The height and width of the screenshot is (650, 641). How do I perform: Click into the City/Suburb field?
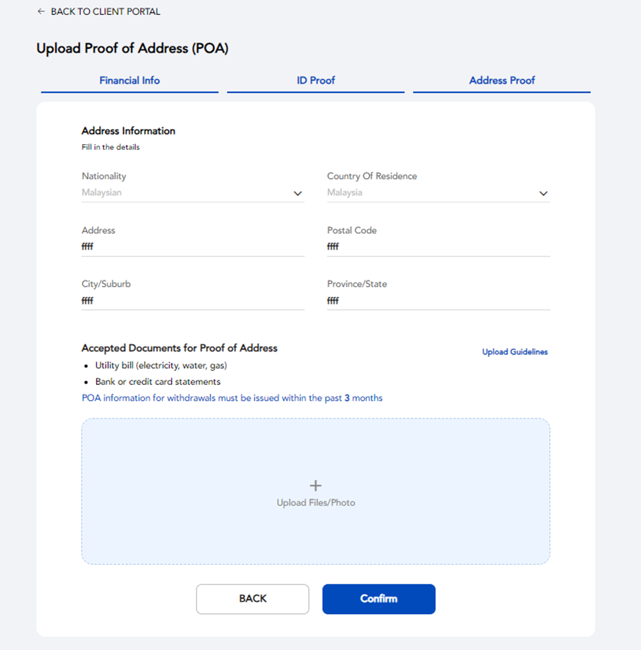pos(193,301)
